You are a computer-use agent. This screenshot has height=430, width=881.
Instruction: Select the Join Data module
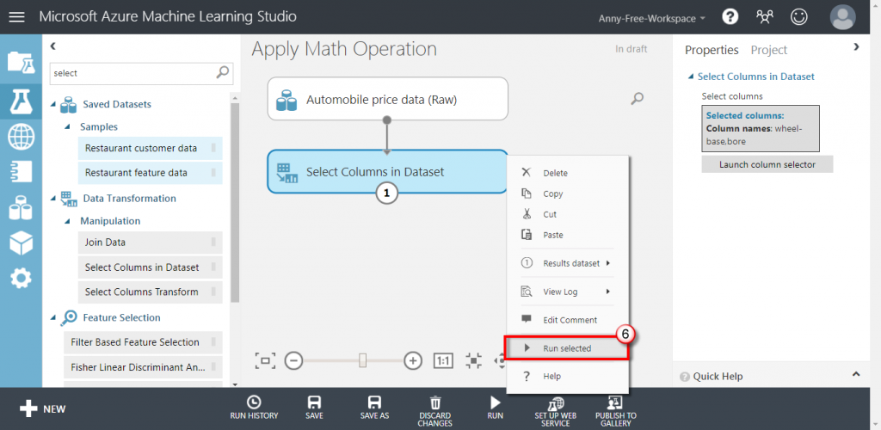click(150, 243)
